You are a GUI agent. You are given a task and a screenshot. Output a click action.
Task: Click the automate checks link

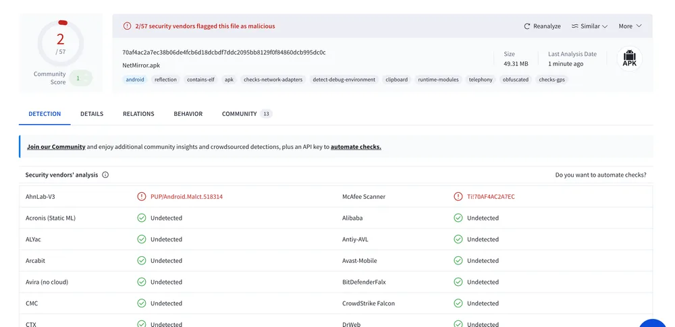tap(356, 147)
